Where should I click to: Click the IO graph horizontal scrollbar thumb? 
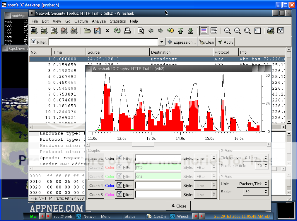pos(143,144)
